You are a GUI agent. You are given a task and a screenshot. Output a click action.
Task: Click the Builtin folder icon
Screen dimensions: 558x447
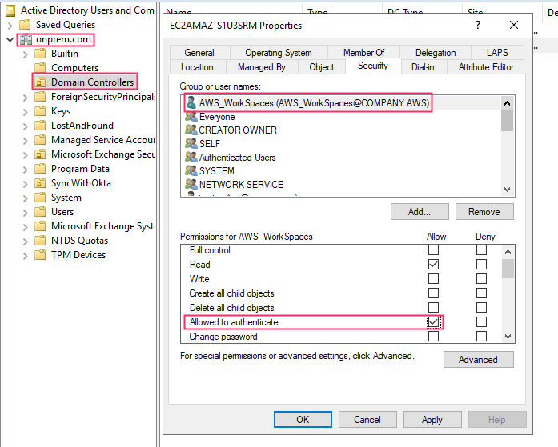click(x=40, y=54)
